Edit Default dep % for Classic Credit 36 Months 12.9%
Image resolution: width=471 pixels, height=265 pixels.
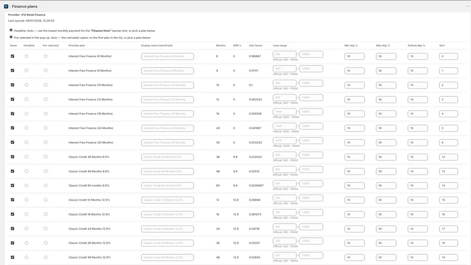tap(418, 243)
